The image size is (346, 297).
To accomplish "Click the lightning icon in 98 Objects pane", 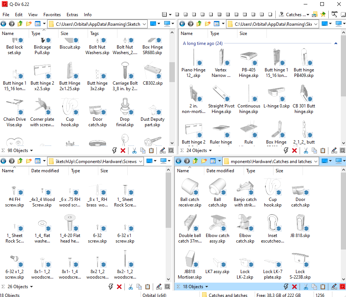I will click(114, 151).
